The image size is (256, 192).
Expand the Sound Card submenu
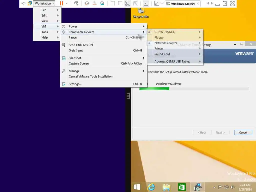click(x=175, y=54)
